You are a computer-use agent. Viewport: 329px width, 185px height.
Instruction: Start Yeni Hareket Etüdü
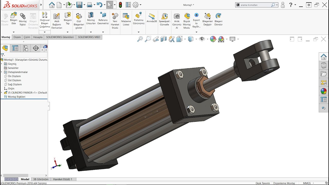(115, 21)
